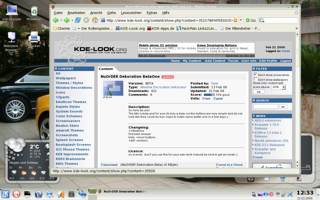Click the Firefox logo in title bar
This screenshot has height=200, width=320.
coord(53,7)
